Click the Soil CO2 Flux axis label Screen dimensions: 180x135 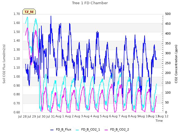[4, 64]
